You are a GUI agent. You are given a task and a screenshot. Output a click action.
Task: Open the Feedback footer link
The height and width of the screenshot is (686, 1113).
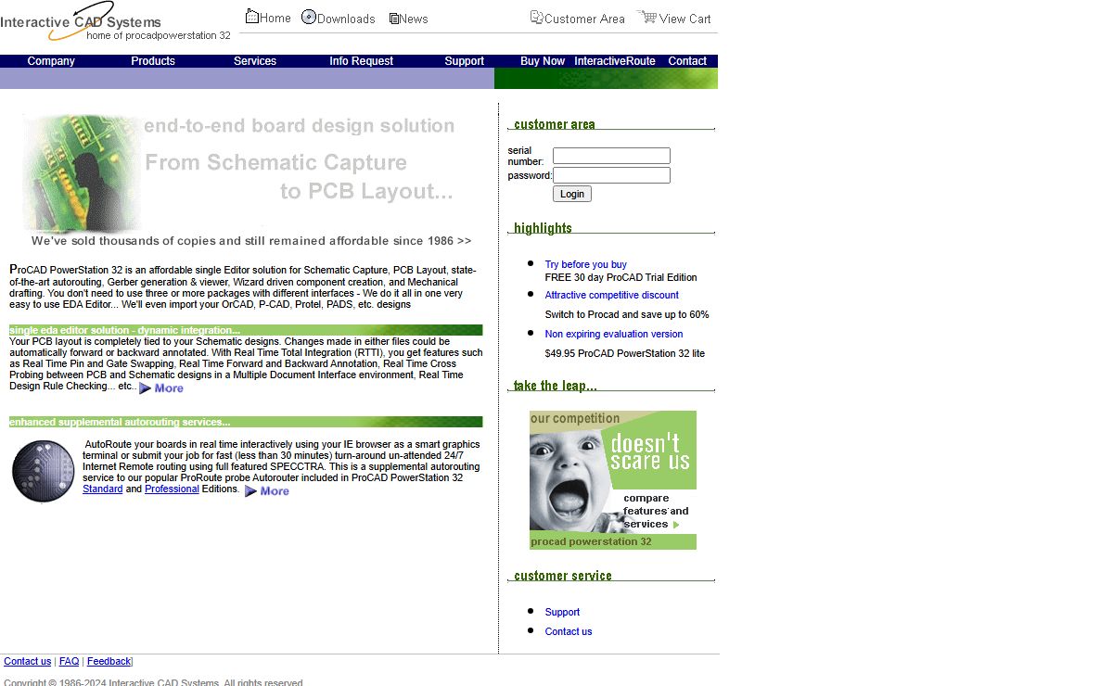109,661
